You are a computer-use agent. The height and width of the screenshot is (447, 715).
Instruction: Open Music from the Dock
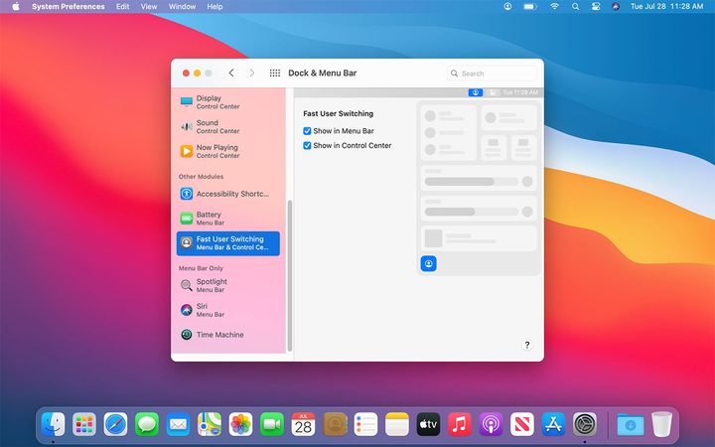460,424
